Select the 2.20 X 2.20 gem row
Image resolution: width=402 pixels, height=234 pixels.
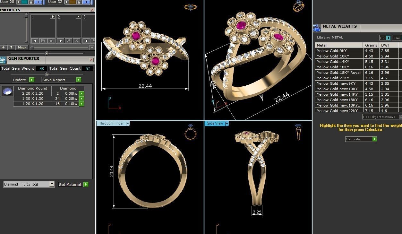click(48, 93)
